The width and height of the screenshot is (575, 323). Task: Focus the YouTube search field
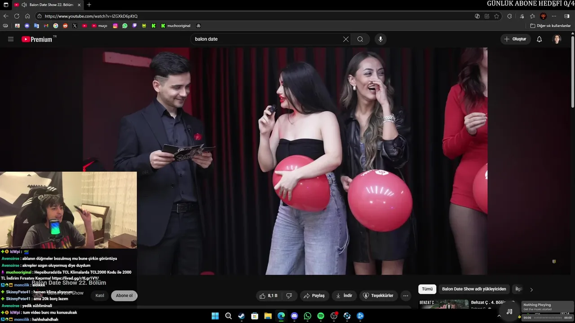(x=267, y=39)
